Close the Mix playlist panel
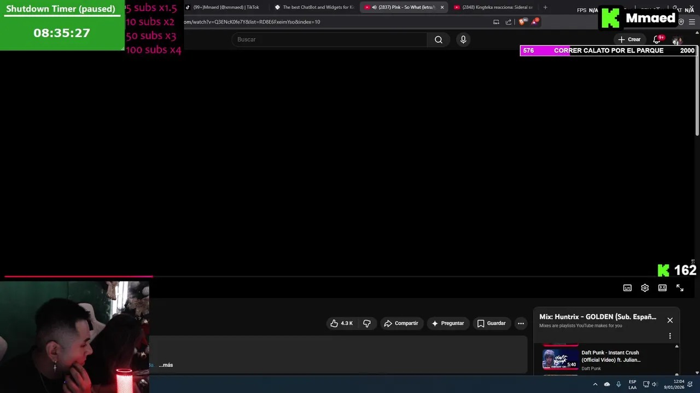Screen dimensions: 700x393 pyautogui.click(x=670, y=320)
